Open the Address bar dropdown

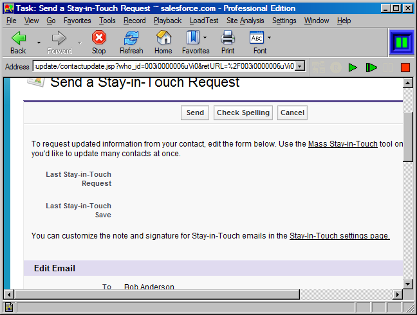300,66
